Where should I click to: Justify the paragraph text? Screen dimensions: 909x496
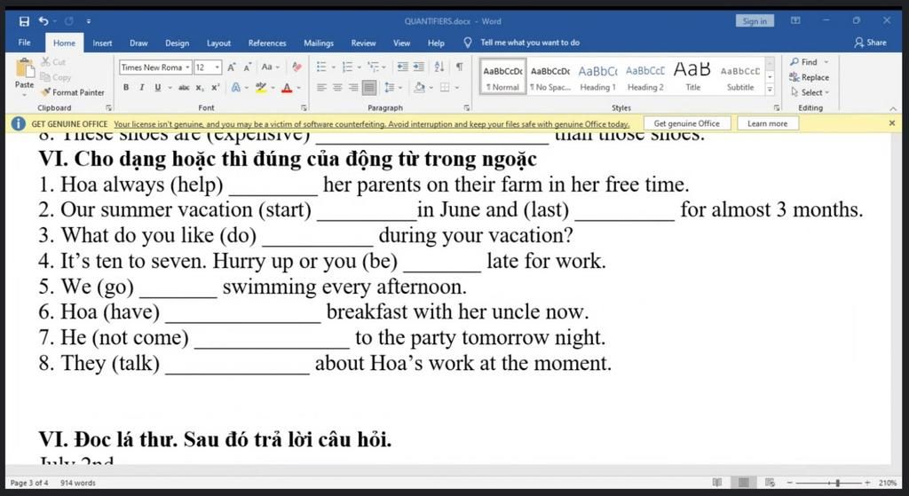click(368, 88)
